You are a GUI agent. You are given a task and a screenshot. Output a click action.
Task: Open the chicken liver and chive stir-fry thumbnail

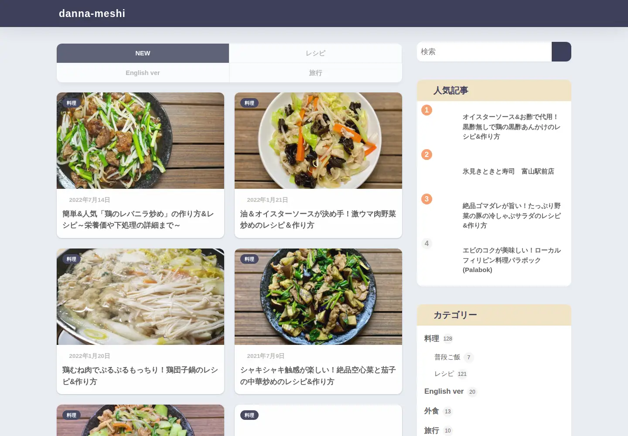click(x=140, y=140)
